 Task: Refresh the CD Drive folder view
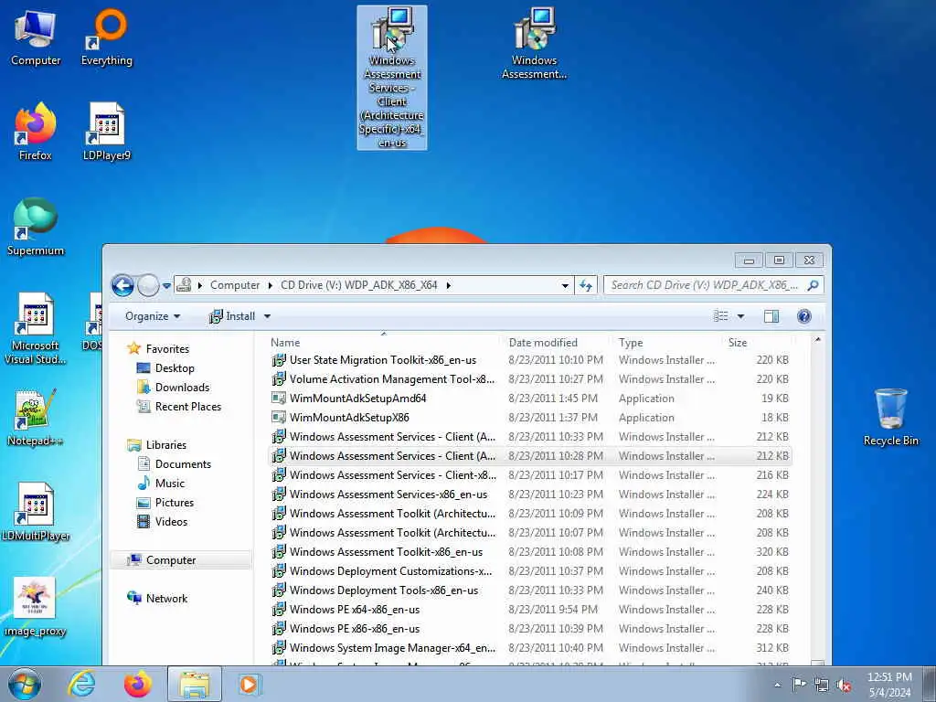click(586, 285)
